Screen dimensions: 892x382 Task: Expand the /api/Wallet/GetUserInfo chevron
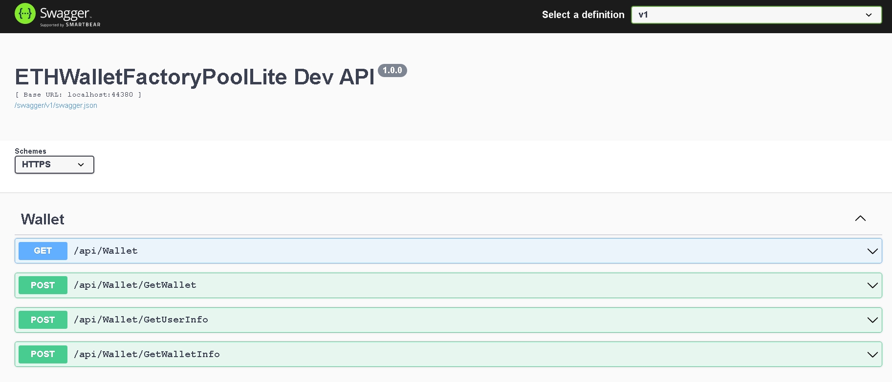click(872, 320)
